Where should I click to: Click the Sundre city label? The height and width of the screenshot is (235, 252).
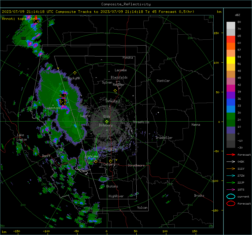pos(85,116)
